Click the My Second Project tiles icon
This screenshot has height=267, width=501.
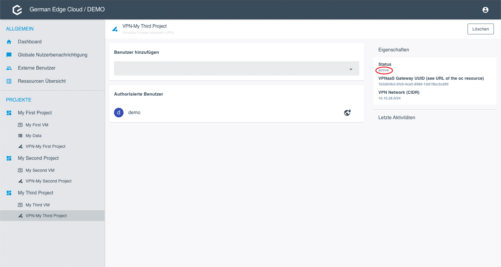pyautogui.click(x=9, y=158)
